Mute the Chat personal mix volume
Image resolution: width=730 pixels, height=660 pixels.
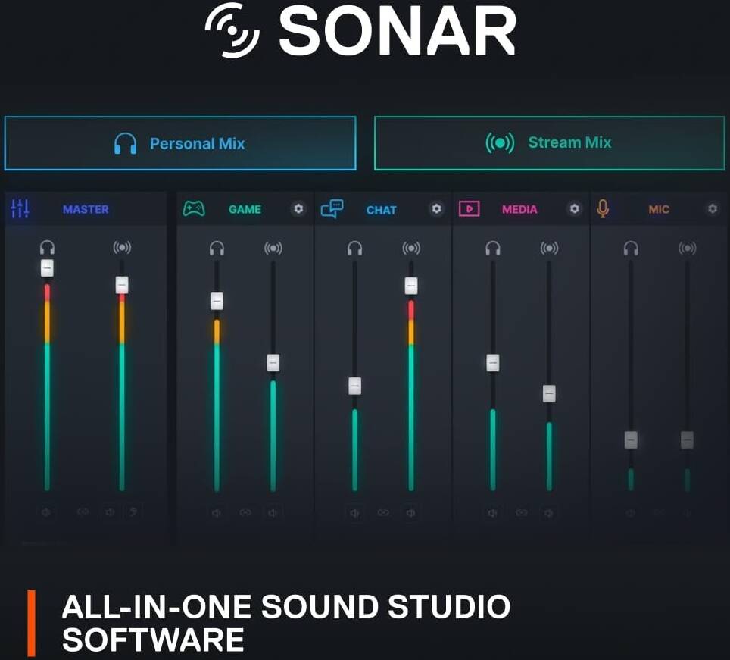point(354,513)
